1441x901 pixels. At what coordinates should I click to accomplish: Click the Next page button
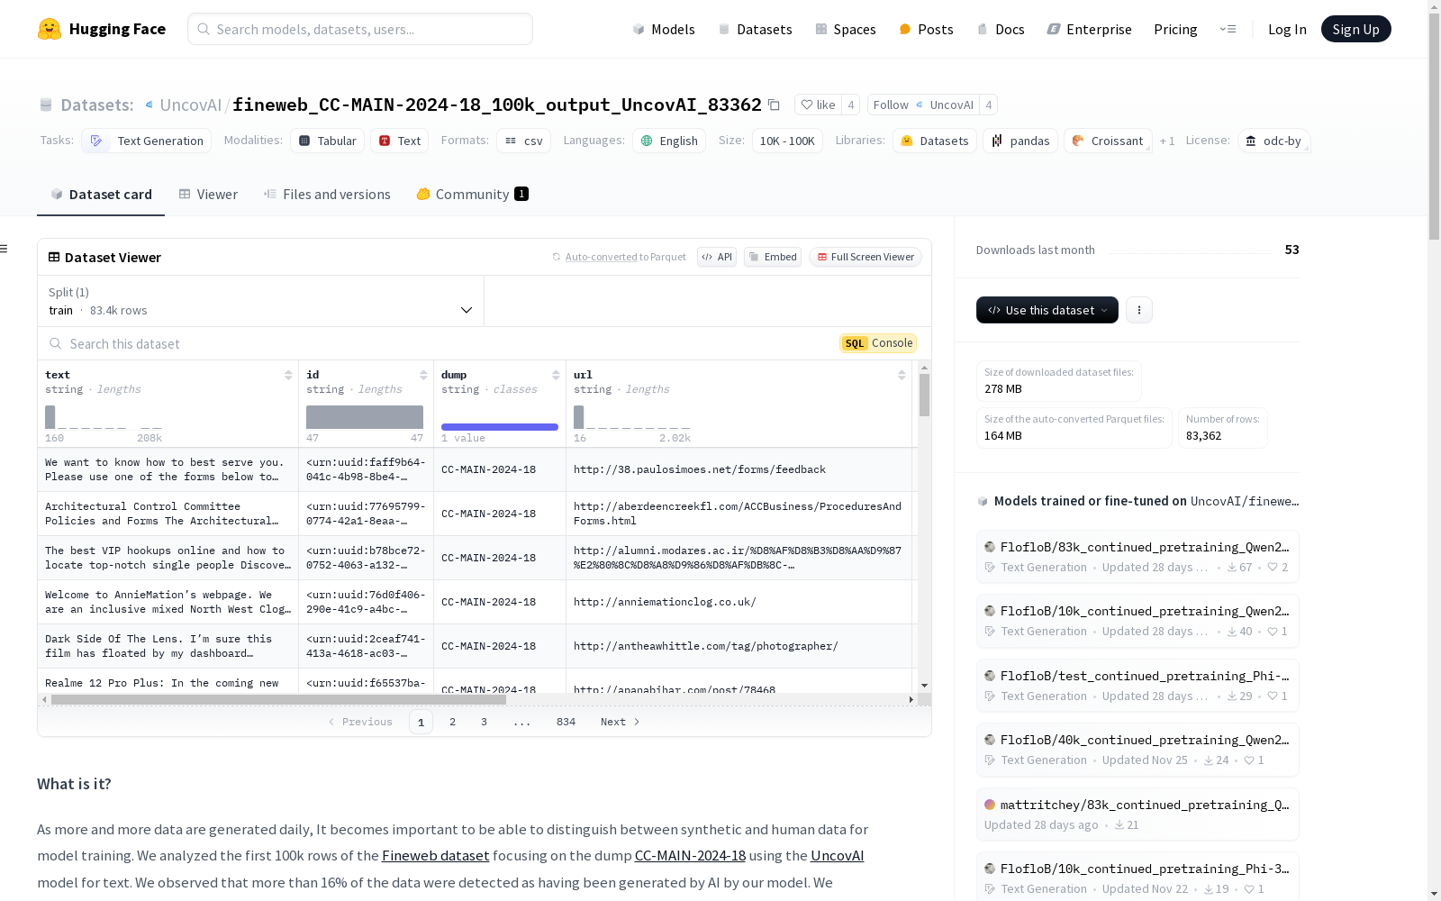pos(621,722)
